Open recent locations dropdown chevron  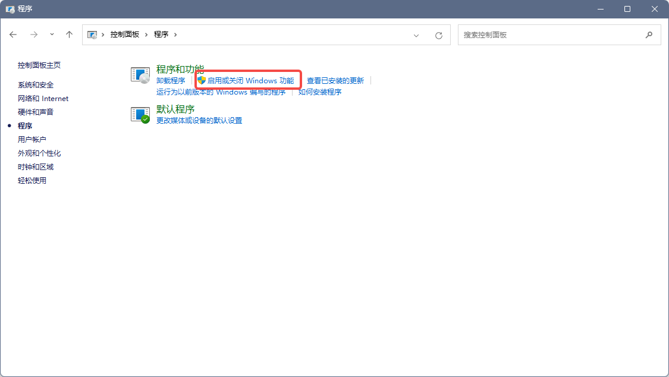click(x=52, y=34)
